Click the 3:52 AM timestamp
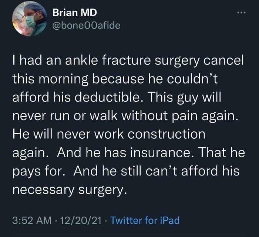This screenshot has width=259, height=237. coord(31,220)
